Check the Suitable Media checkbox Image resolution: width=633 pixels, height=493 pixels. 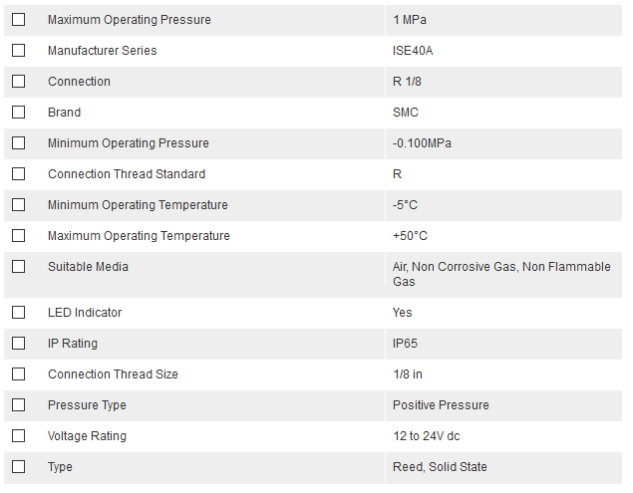pyautogui.click(x=19, y=266)
